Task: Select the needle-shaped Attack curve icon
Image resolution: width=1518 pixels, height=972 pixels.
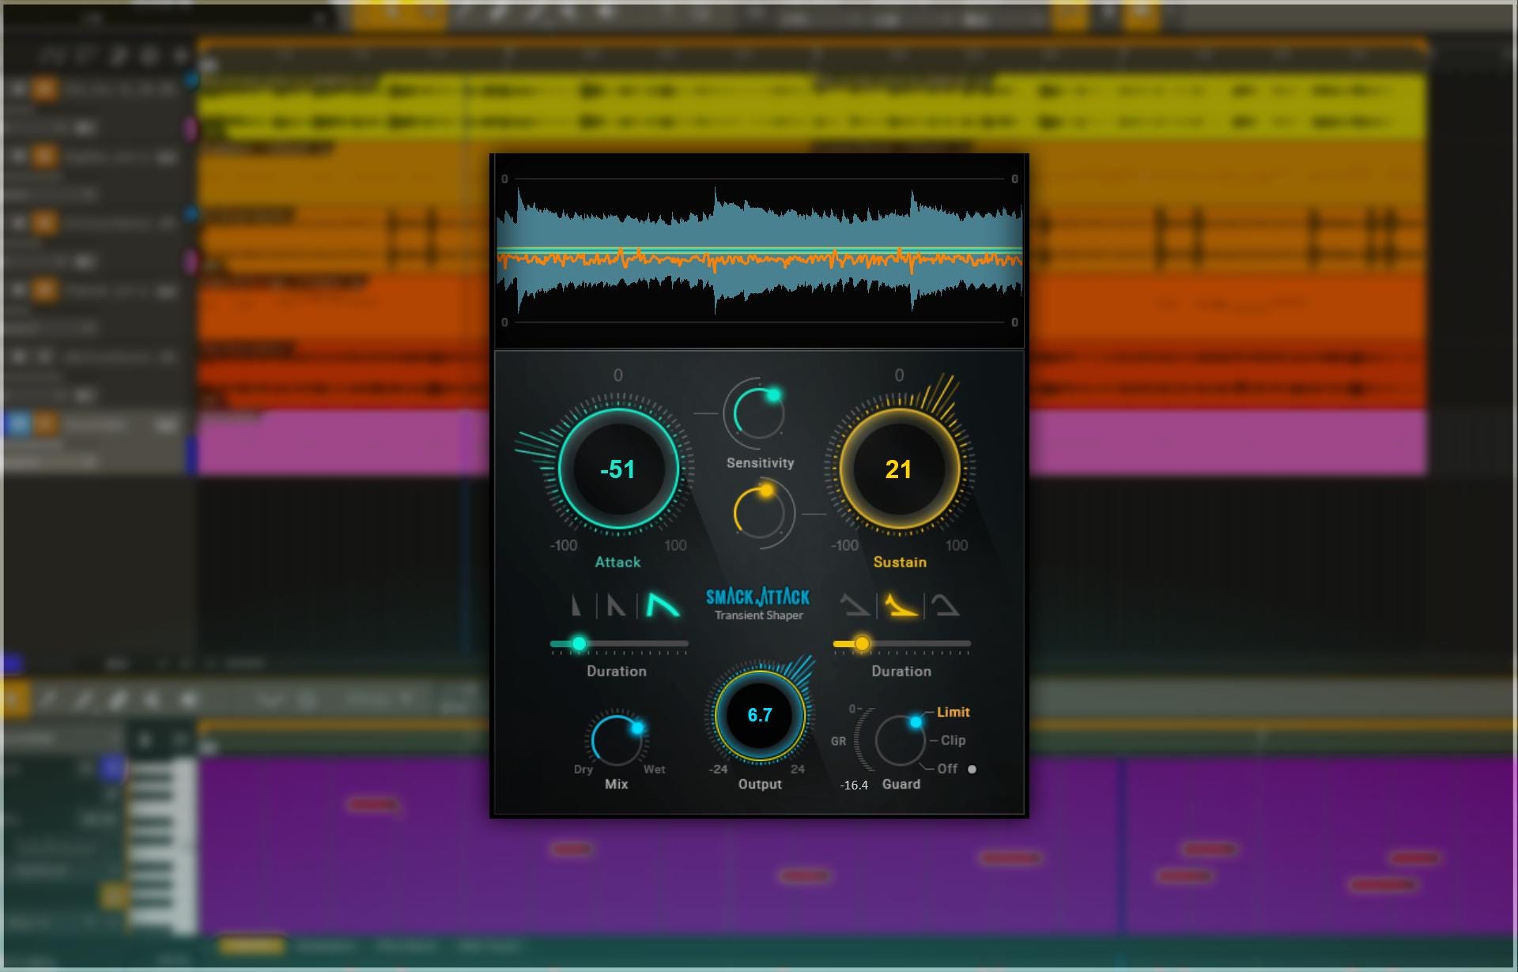Action: pos(576,606)
